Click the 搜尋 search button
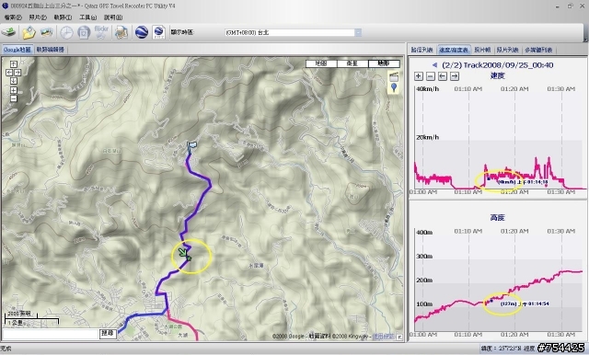The height and width of the screenshot is (355, 589). [x=108, y=333]
